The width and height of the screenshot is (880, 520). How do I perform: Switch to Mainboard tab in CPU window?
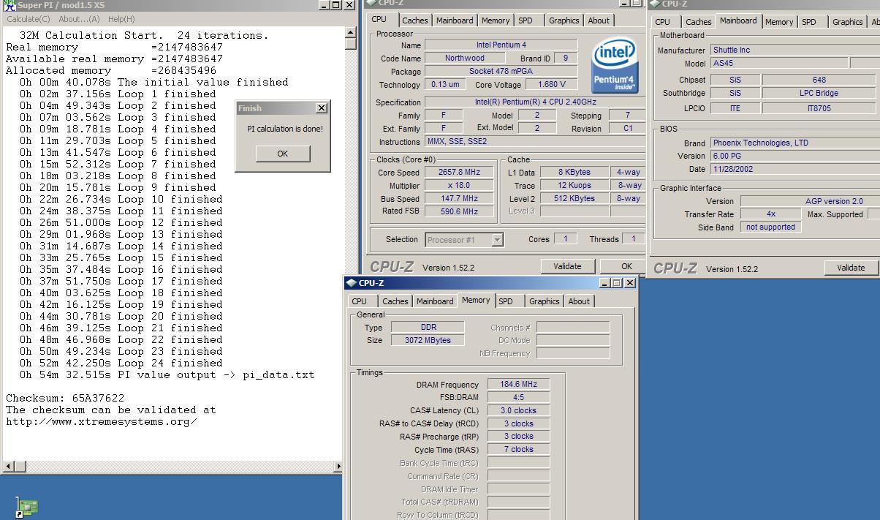click(455, 20)
